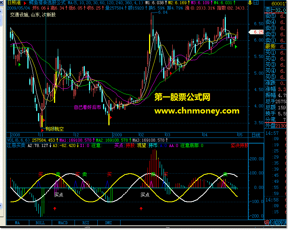Click the yellow anchor icon above the chart
The image size is (289, 230).
(x=250, y=3)
